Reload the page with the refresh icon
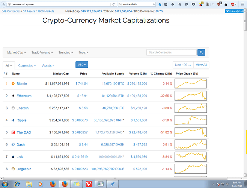 pyautogui.click(x=113, y=4)
